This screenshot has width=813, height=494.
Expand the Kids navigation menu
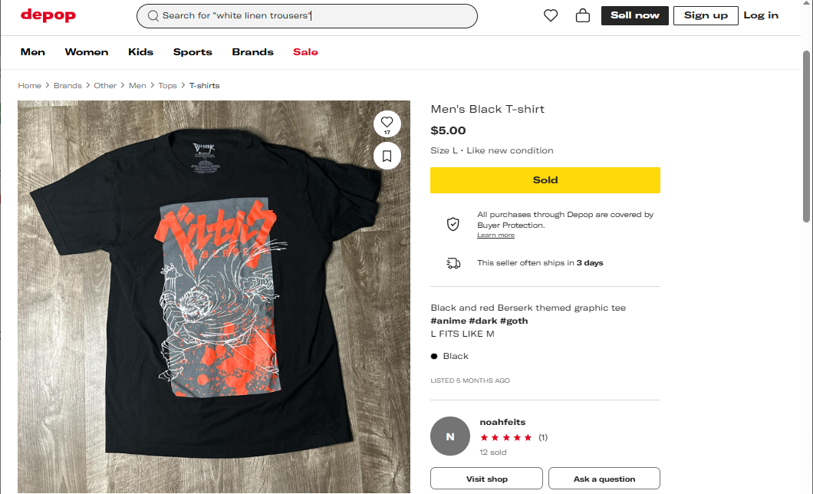coord(140,52)
